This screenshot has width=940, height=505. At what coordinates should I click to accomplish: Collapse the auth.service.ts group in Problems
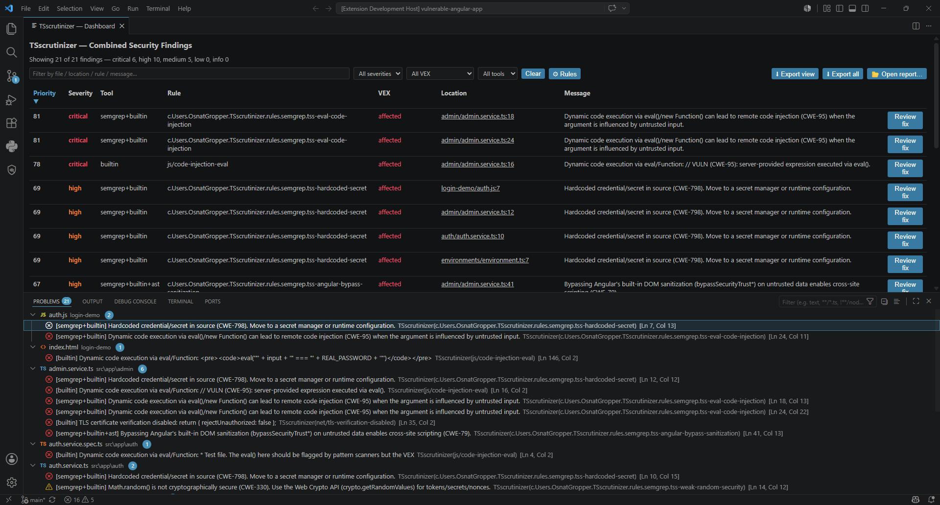(x=33, y=465)
